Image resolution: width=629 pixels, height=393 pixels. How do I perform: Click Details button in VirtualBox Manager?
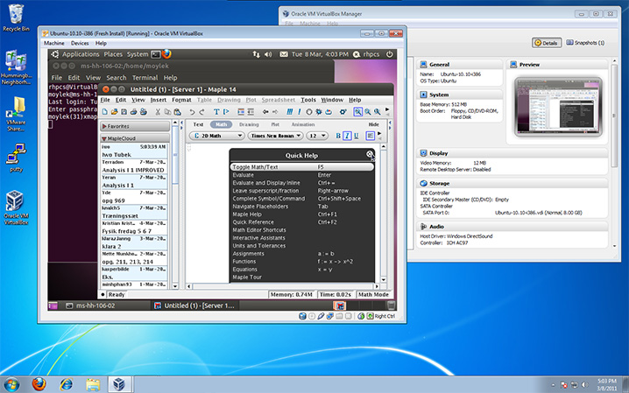[547, 43]
